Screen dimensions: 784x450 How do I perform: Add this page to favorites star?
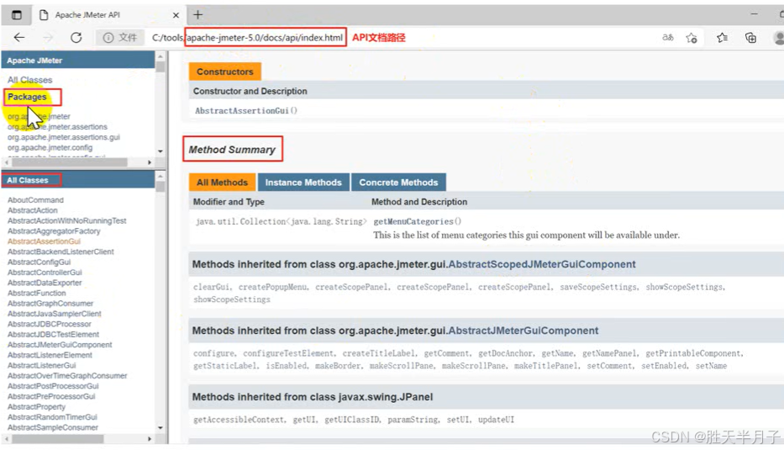(692, 38)
